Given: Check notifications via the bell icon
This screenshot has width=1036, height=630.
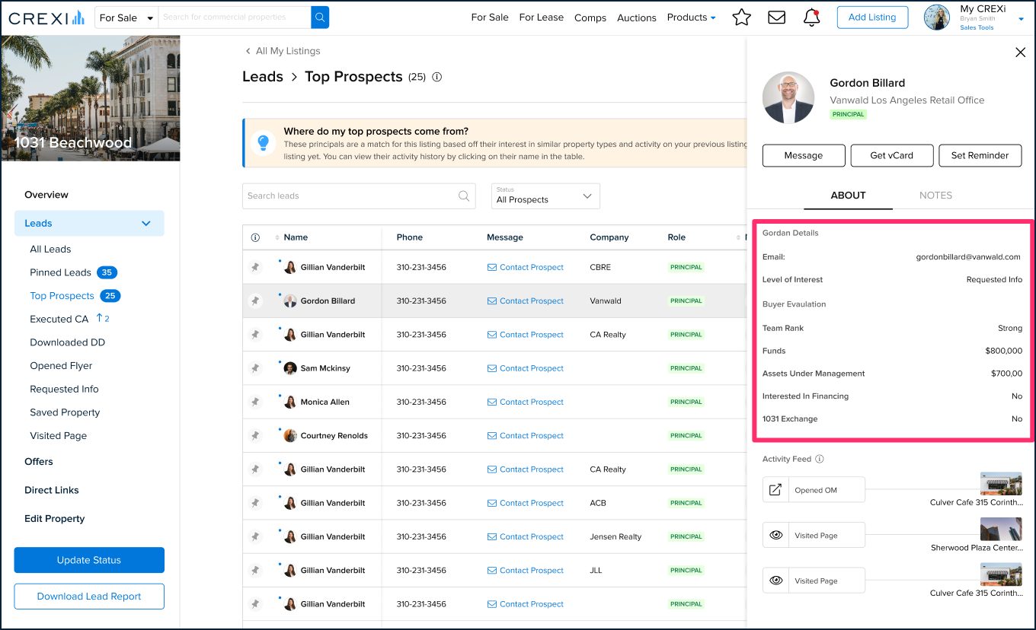Looking at the screenshot, I should pyautogui.click(x=811, y=17).
